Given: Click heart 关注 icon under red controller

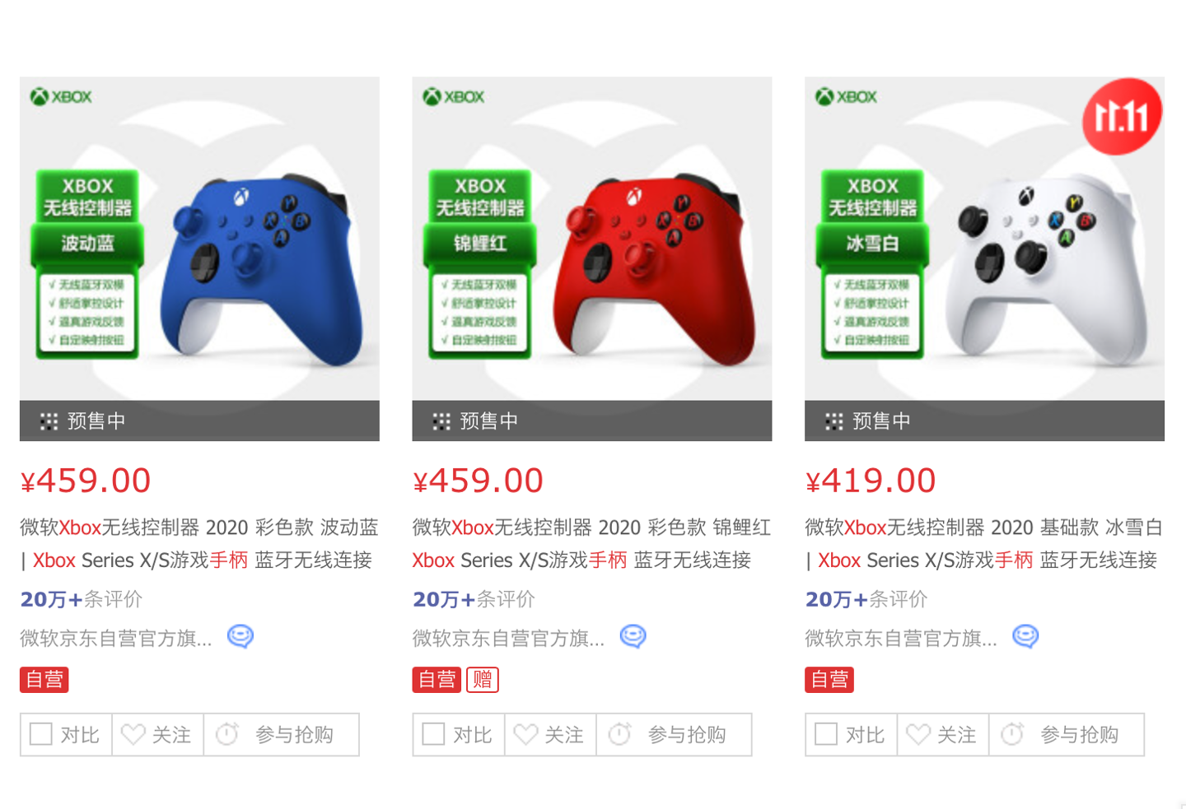Looking at the screenshot, I should tap(525, 734).
